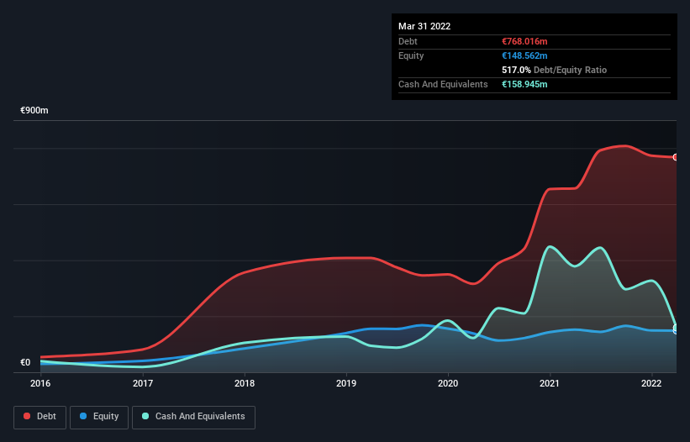This screenshot has width=690, height=442.
Task: Click the €158.945m cash value
Action: (x=524, y=84)
